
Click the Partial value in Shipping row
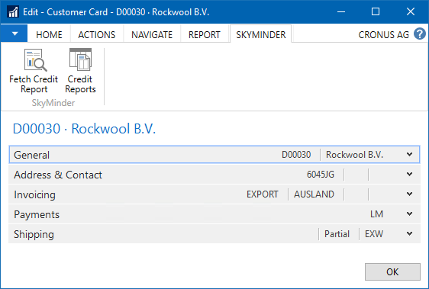coord(337,234)
